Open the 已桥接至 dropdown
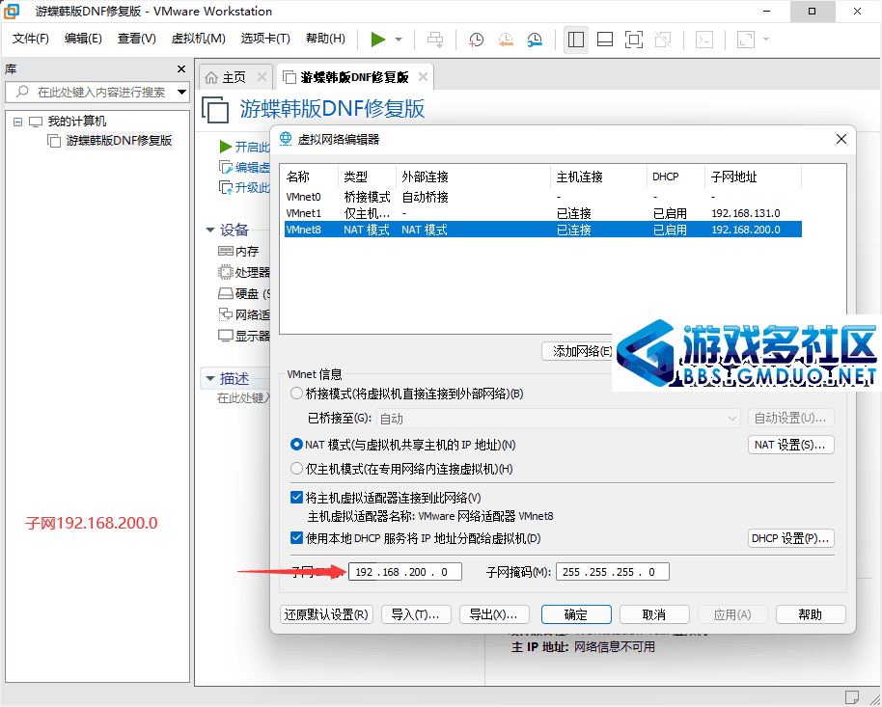The width and height of the screenshot is (882, 707). tap(558, 419)
